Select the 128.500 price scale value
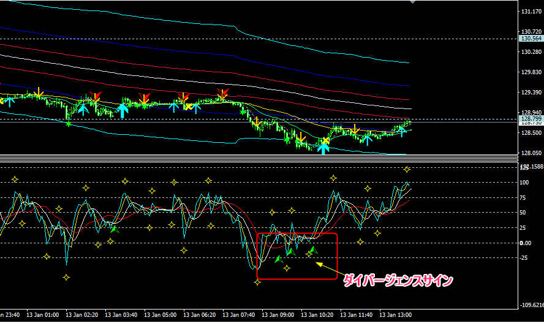The height and width of the screenshot is (323, 544). [532, 132]
